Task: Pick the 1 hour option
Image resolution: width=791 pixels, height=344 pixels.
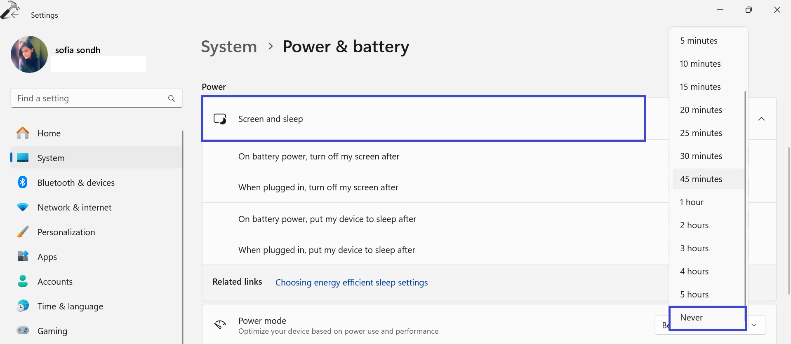Action: 707,202
